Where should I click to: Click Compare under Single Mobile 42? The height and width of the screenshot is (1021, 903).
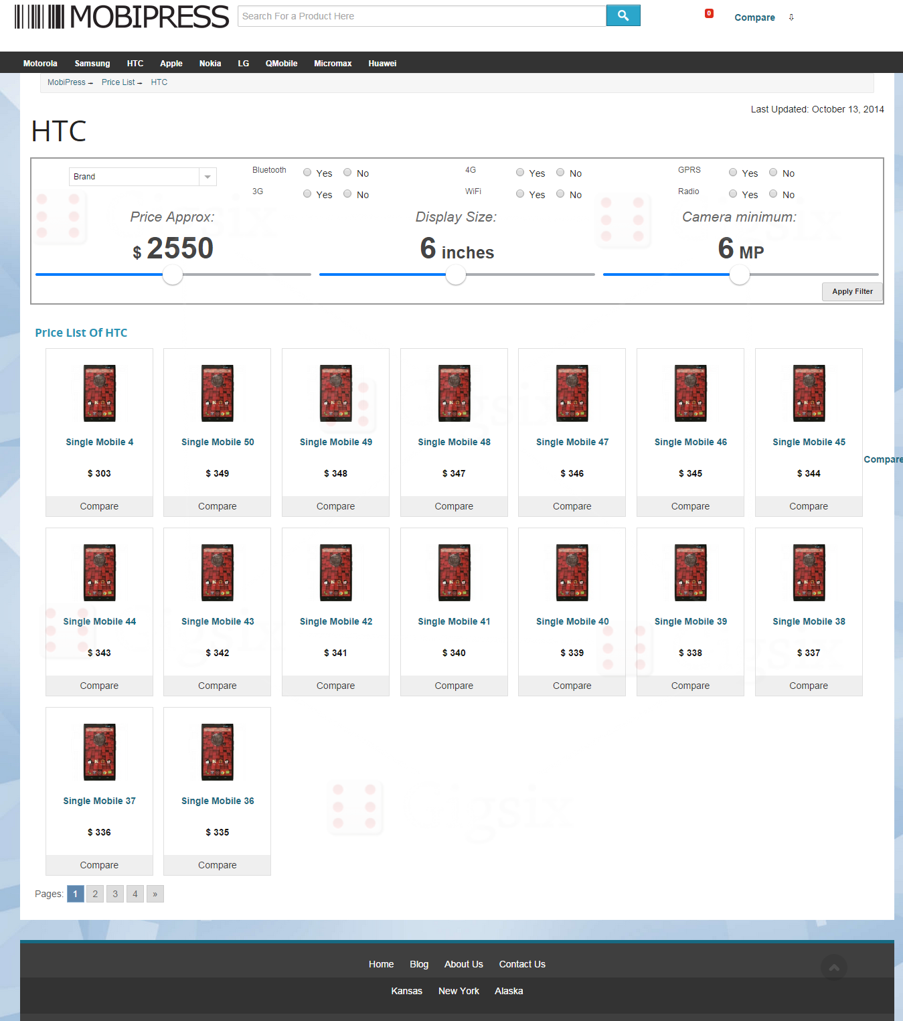coord(335,686)
